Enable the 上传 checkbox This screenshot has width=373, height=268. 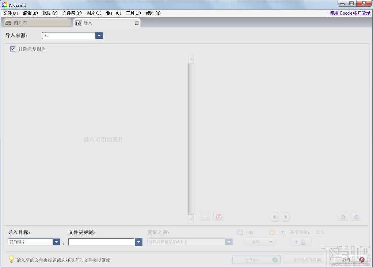coord(240,232)
